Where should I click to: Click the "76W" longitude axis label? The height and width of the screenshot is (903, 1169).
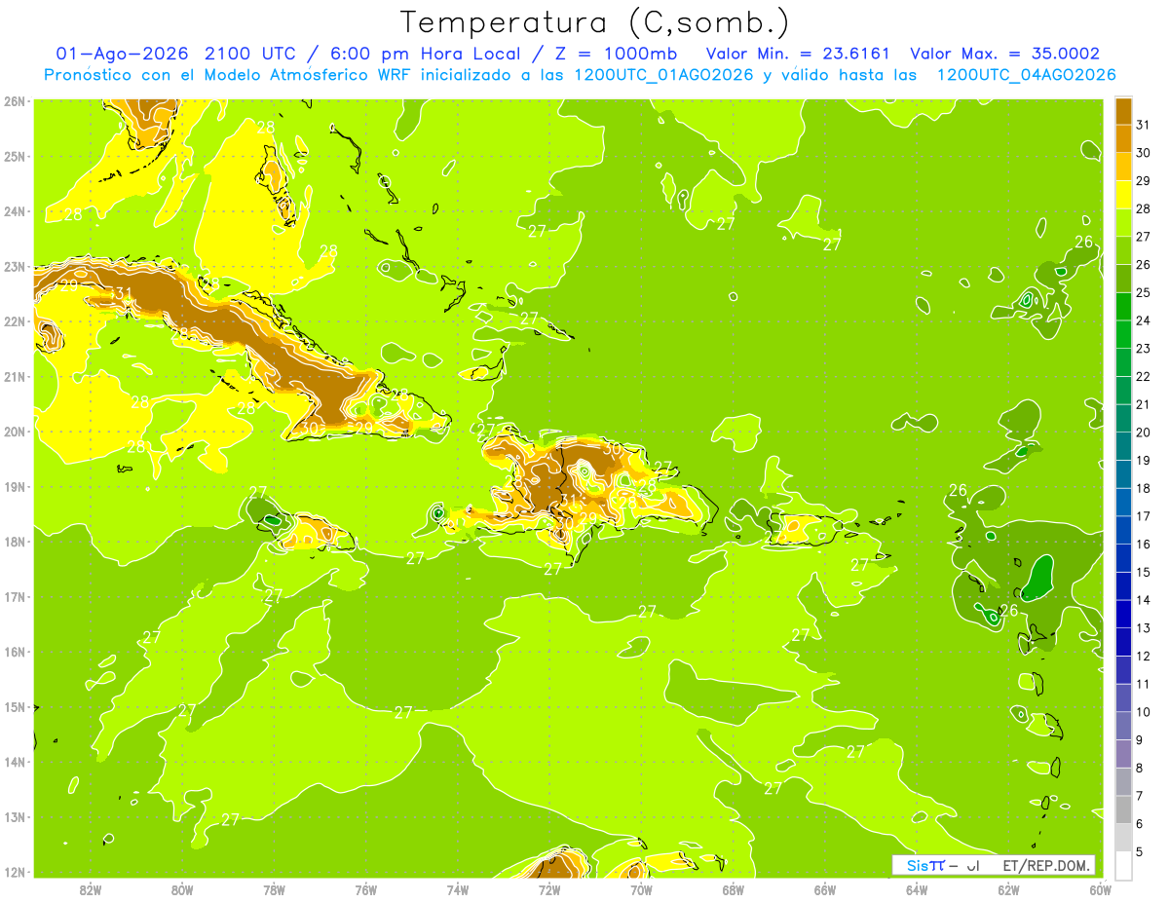coord(365,889)
